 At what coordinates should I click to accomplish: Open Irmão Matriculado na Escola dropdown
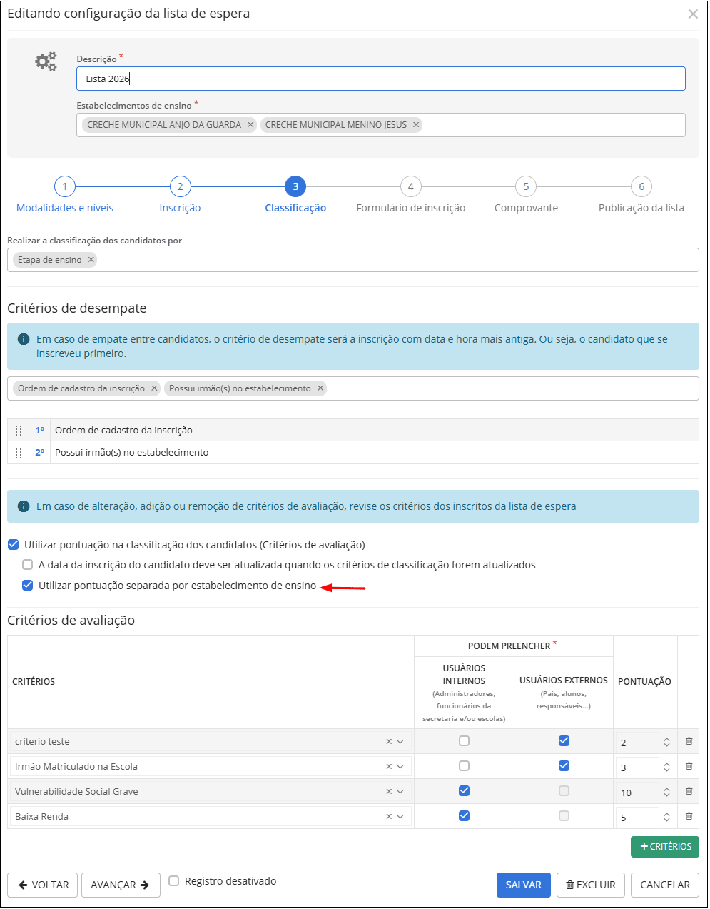400,767
